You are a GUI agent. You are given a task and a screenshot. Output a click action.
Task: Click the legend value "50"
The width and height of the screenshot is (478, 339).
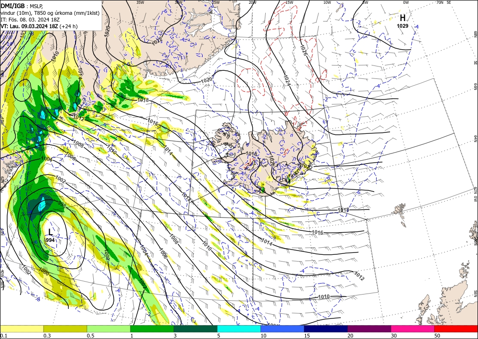(x=437, y=336)
